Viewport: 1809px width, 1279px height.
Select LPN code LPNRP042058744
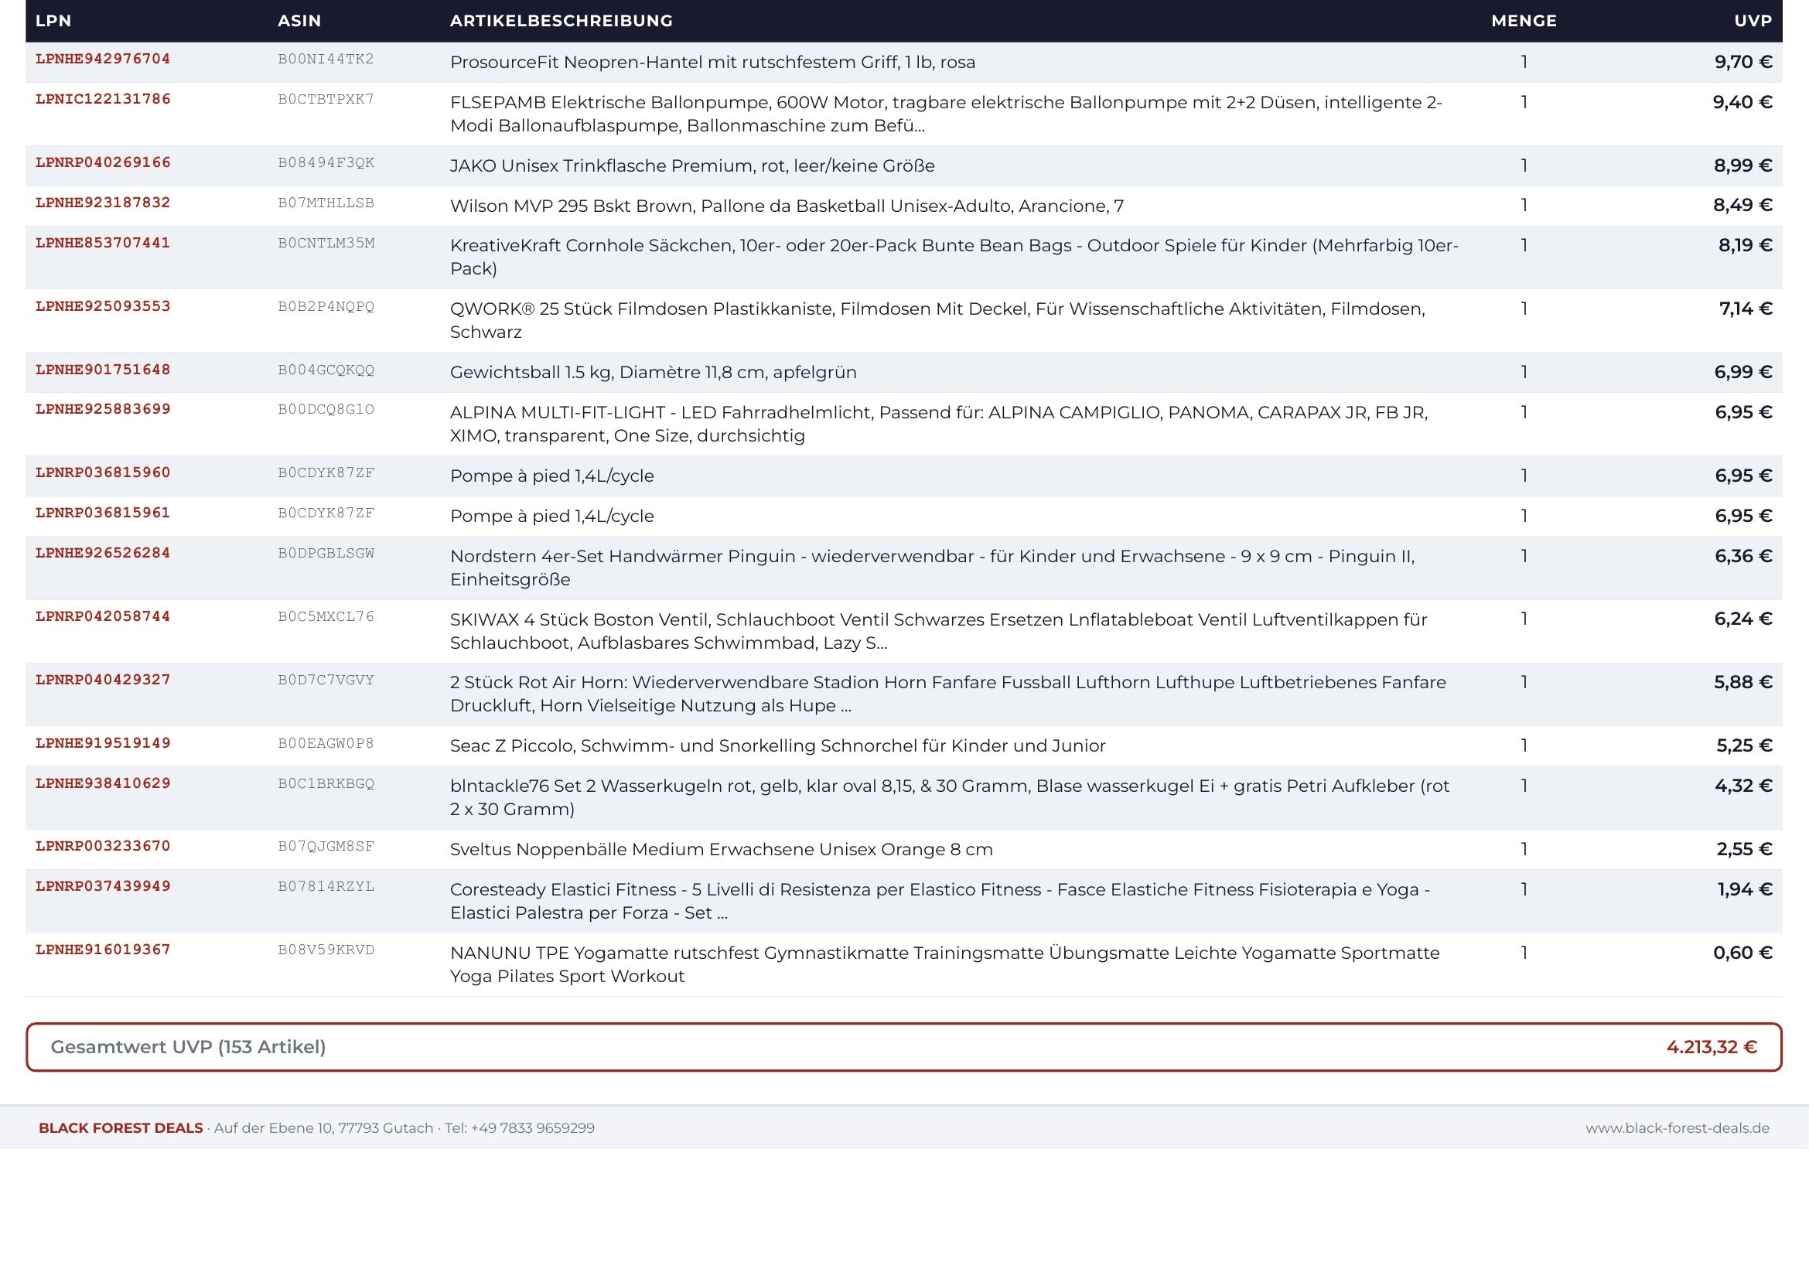[x=103, y=616]
